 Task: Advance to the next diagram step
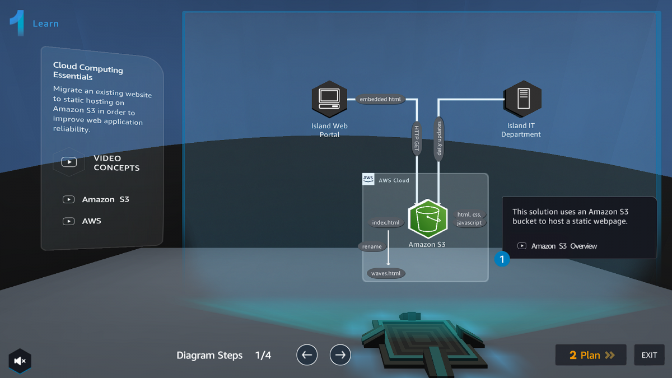(x=340, y=355)
